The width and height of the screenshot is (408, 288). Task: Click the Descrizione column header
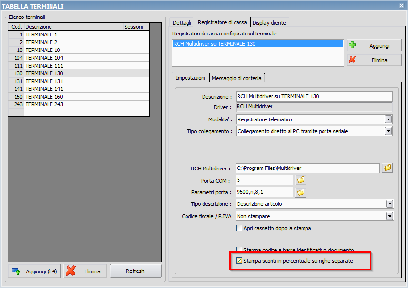[x=73, y=27]
